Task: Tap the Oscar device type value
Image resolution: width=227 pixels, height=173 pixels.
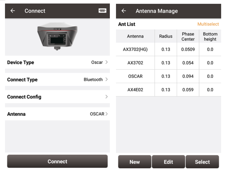Action: pos(97,62)
